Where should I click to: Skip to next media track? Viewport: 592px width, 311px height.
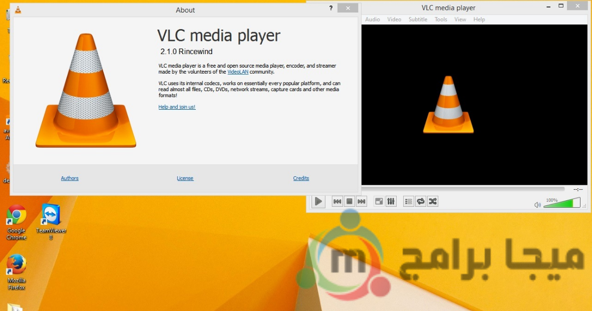(361, 201)
